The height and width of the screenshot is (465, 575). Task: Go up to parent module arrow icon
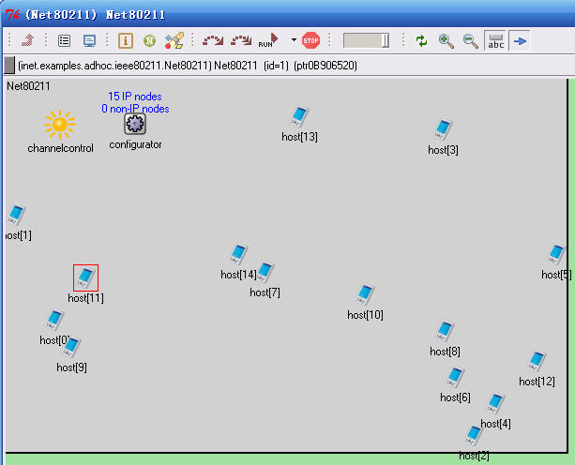pyautogui.click(x=27, y=40)
